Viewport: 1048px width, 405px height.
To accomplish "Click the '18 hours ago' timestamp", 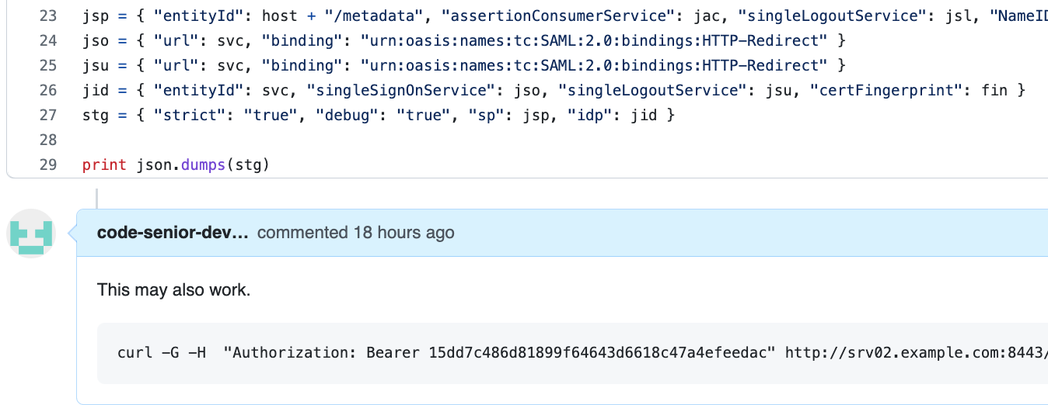I will [403, 233].
